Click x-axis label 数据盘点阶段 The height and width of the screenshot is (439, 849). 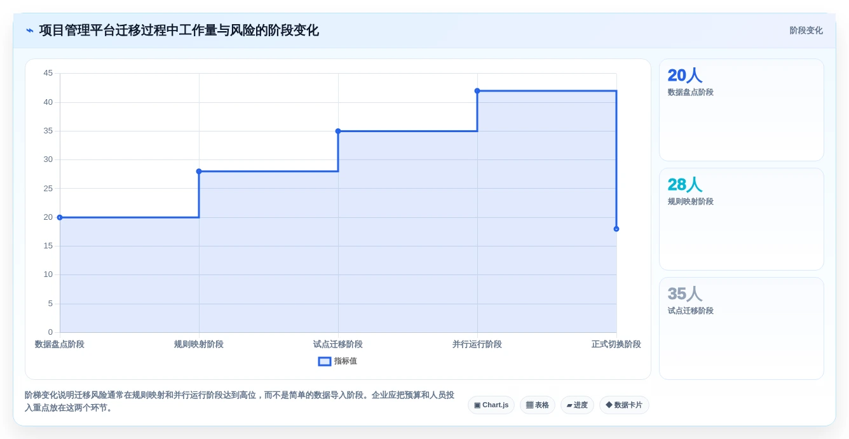click(60, 344)
